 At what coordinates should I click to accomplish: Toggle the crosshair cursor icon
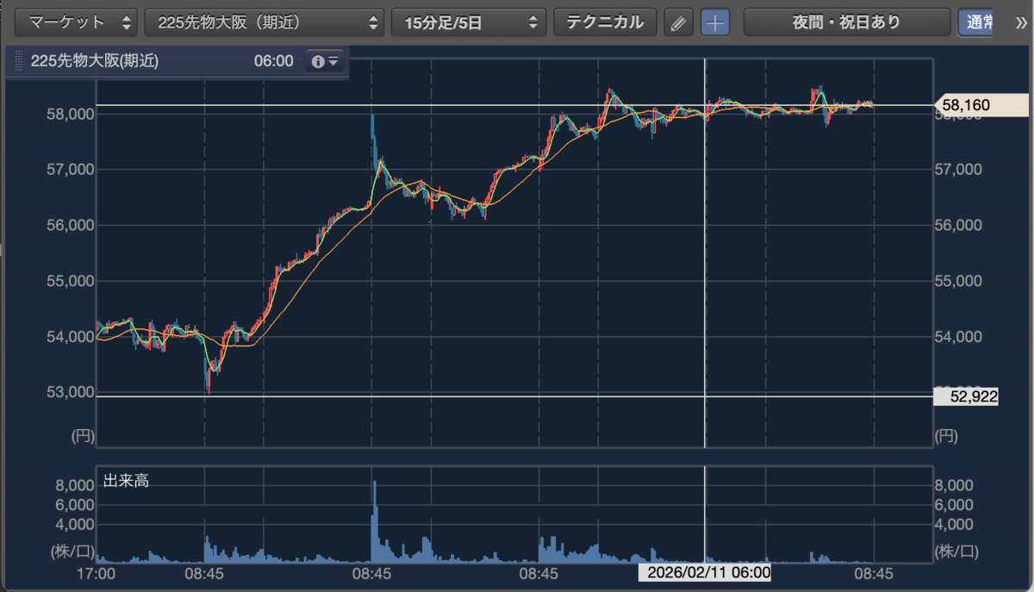pyautogui.click(x=715, y=22)
